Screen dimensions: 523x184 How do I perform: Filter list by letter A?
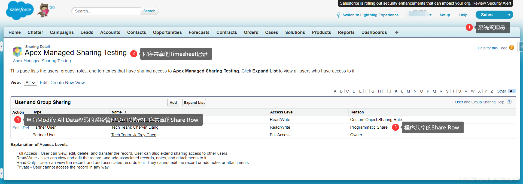(x=335, y=91)
